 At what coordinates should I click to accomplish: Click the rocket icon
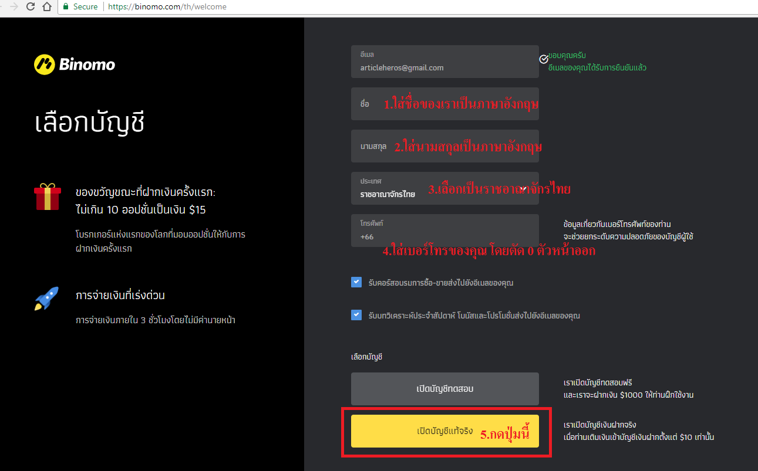coord(47,299)
